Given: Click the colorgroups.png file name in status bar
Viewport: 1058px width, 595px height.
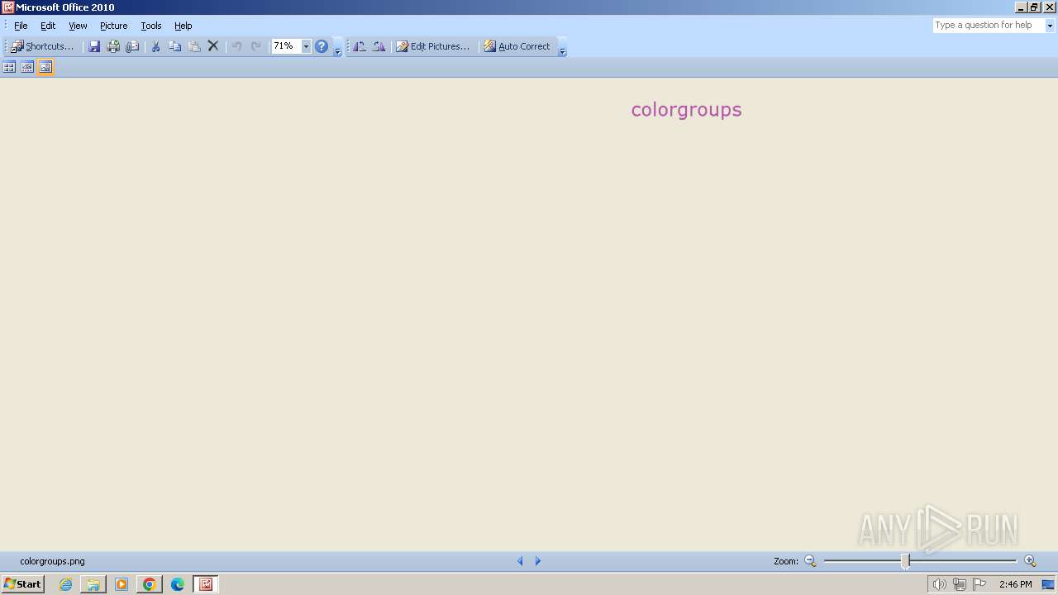Looking at the screenshot, I should click(52, 561).
